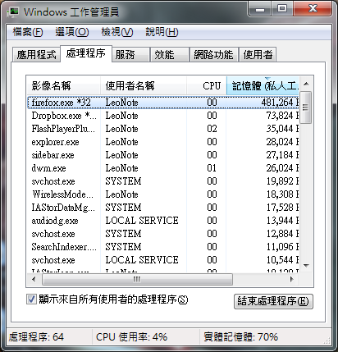The width and height of the screenshot is (338, 352).
Task: Click the horizontal scrollbar left arrow
Action: pos(34,279)
